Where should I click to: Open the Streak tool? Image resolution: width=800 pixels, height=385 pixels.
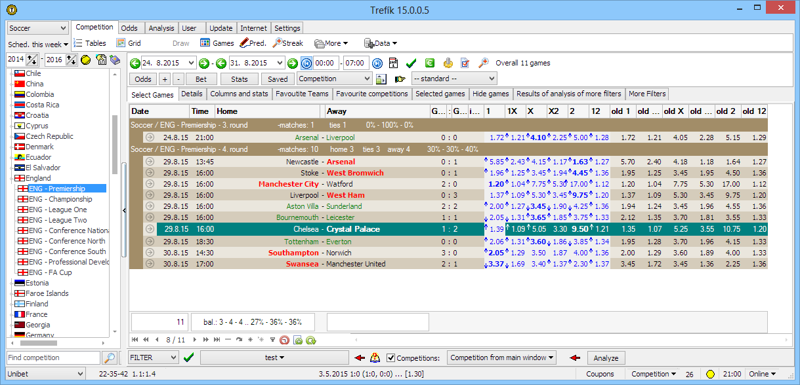288,43
